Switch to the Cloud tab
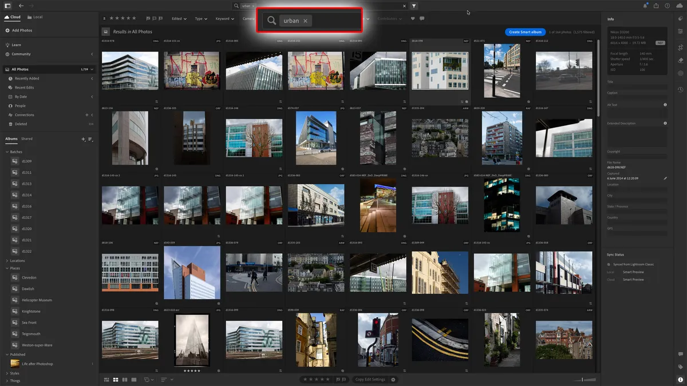Viewport: 687px width, 386px height. point(12,17)
